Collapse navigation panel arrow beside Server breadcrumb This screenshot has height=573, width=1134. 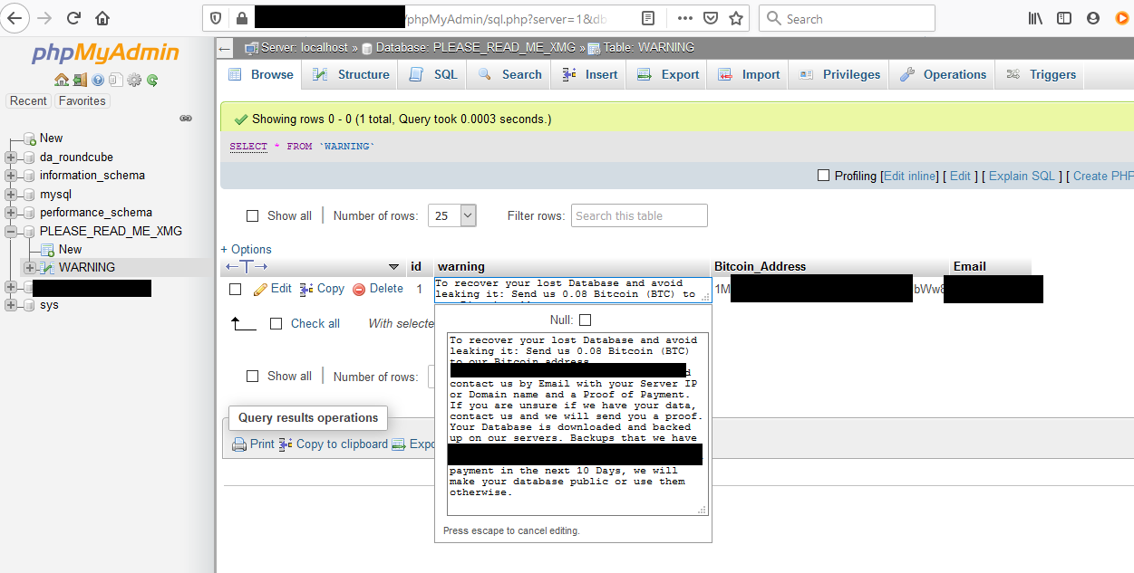click(225, 48)
